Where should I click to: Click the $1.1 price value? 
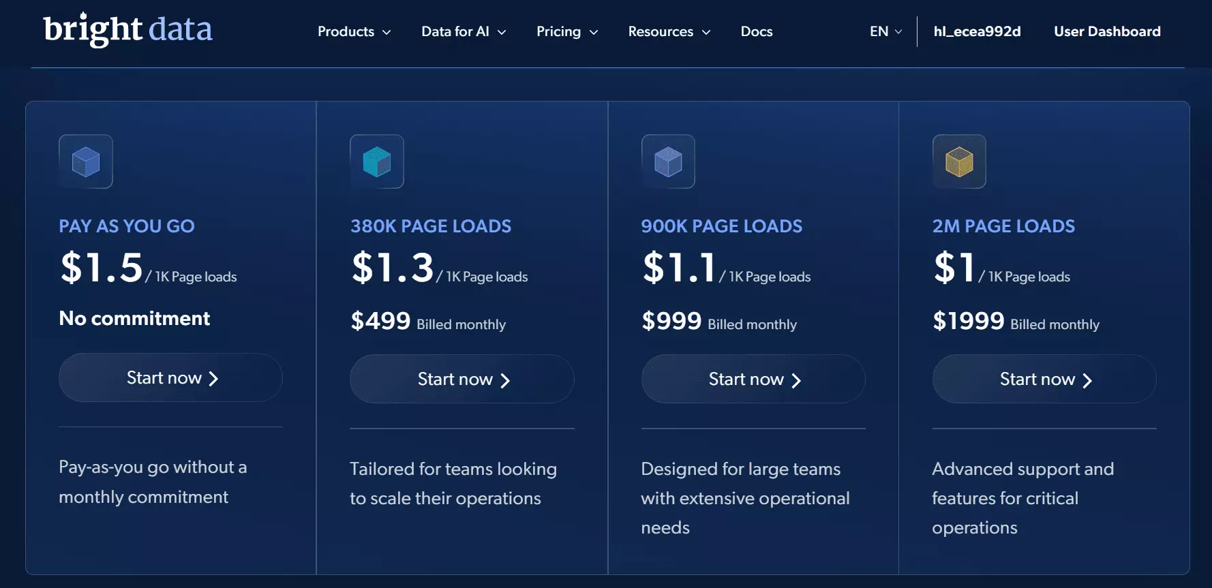point(680,267)
